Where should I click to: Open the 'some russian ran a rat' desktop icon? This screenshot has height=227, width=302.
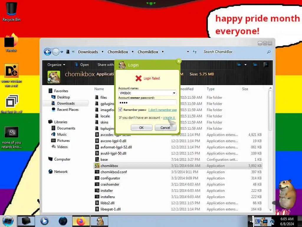[12, 75]
